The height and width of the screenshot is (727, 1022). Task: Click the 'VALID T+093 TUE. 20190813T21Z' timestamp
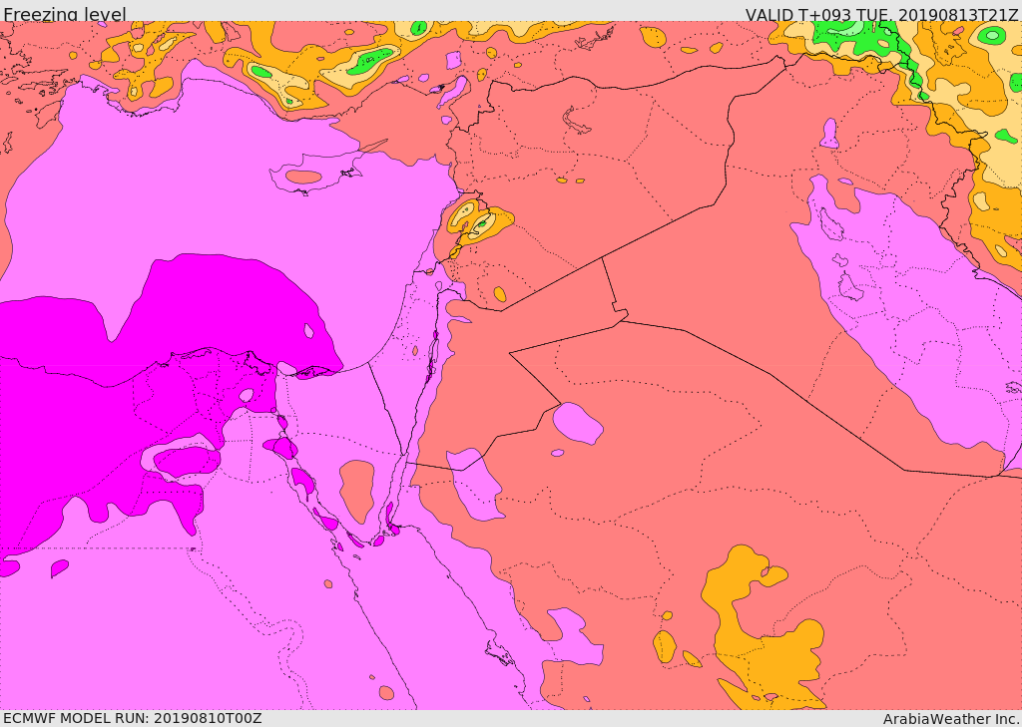[882, 14]
